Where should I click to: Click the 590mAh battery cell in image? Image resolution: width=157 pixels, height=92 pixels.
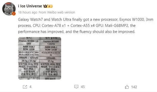pos(51,58)
